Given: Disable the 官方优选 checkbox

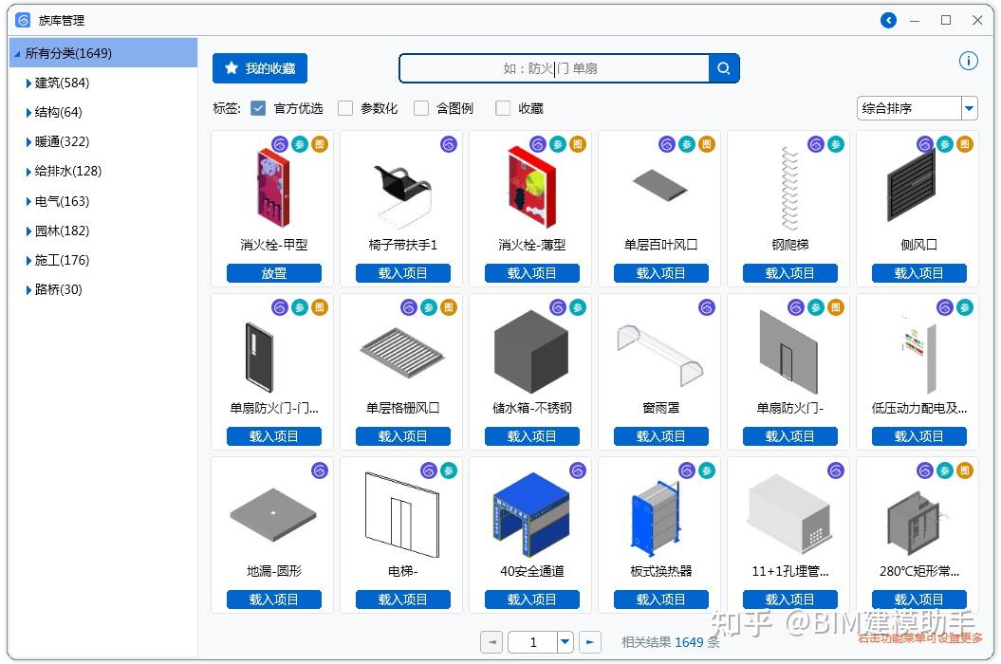Looking at the screenshot, I should (258, 108).
